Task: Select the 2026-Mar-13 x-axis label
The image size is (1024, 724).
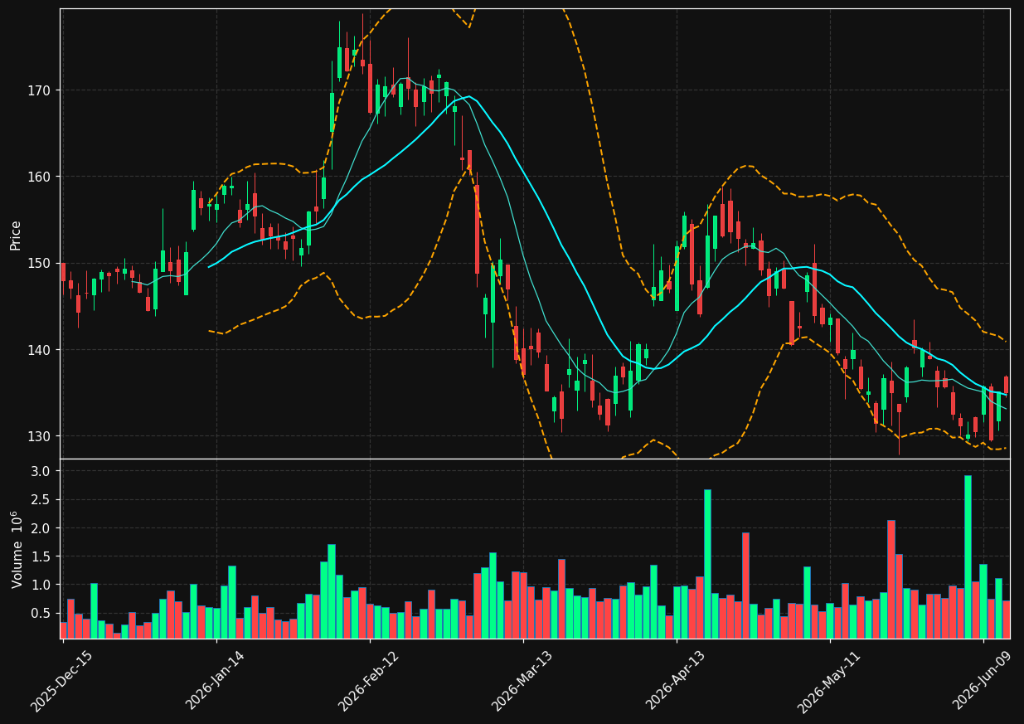Action: [x=522, y=679]
